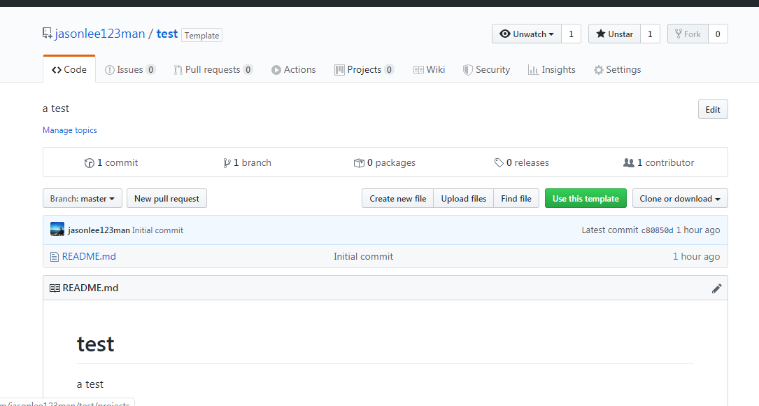Screen dimensions: 759x406
Task: Click the Projects board icon
Action: tap(339, 70)
